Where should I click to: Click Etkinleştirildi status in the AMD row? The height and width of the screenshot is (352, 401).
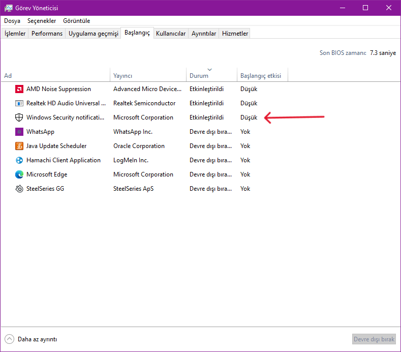tap(206, 89)
